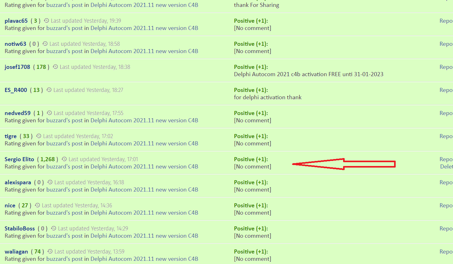Click the clock icon beside tigre
The height and width of the screenshot is (264, 453).
39,136
